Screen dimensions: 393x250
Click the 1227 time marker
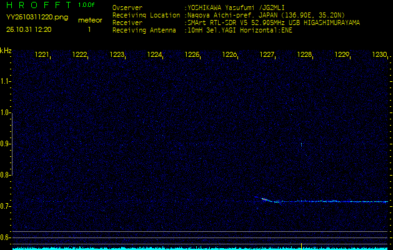[267, 55]
